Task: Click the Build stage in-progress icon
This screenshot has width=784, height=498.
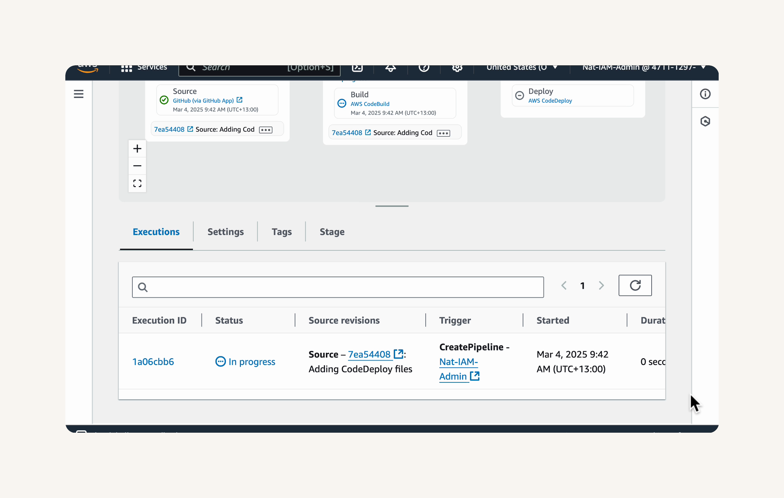Action: [342, 103]
